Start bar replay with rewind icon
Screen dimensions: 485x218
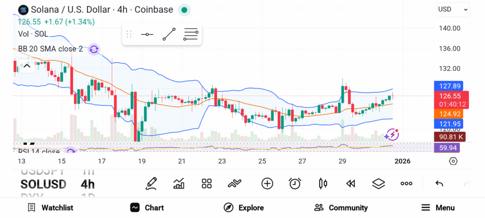click(350, 183)
